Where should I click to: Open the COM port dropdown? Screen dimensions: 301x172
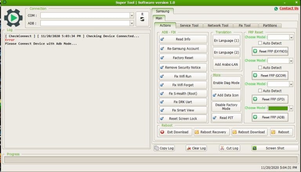coord(132,16)
